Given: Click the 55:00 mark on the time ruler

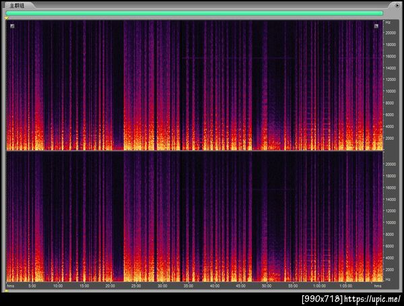Looking at the screenshot, I should point(293,286).
